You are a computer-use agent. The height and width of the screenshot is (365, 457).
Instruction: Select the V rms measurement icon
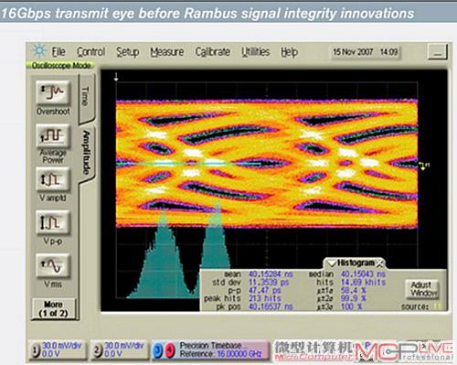[x=53, y=265]
